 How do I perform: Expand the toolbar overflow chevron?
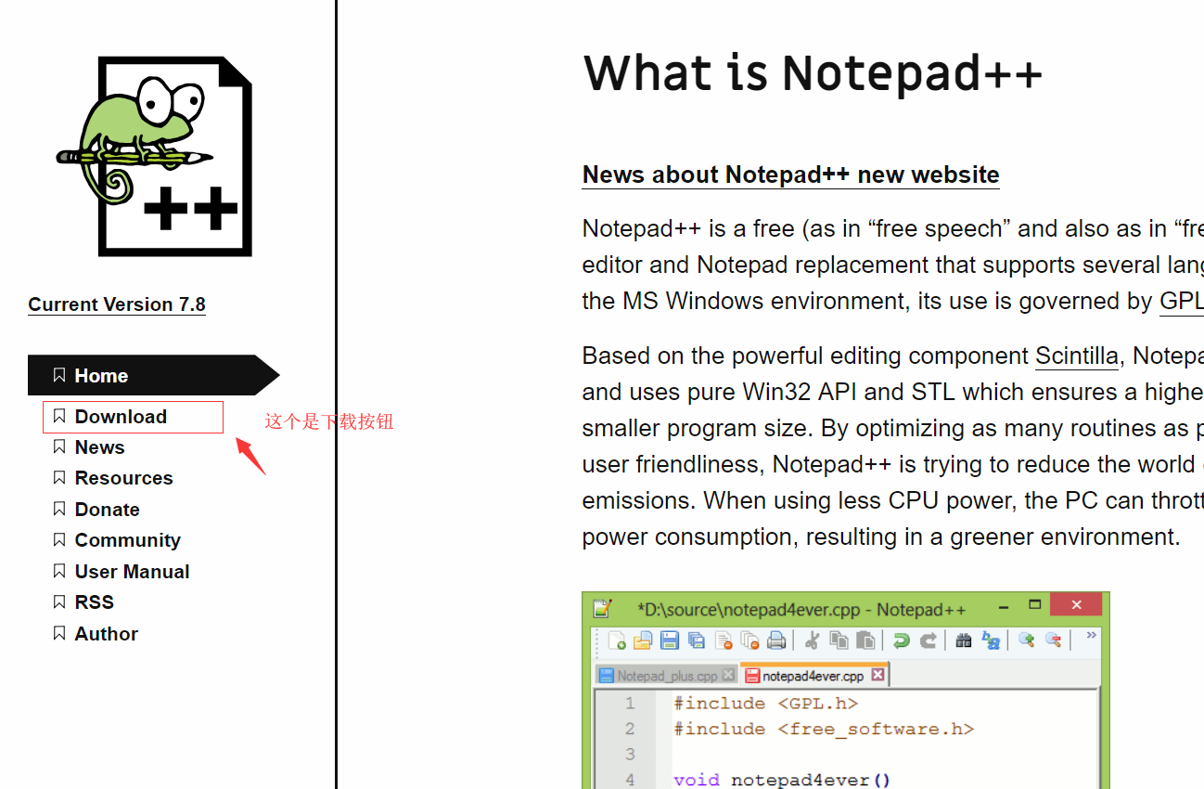[1091, 637]
